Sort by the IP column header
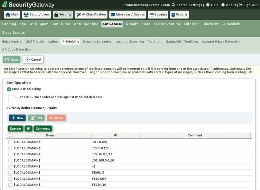 pyautogui.click(x=115, y=135)
